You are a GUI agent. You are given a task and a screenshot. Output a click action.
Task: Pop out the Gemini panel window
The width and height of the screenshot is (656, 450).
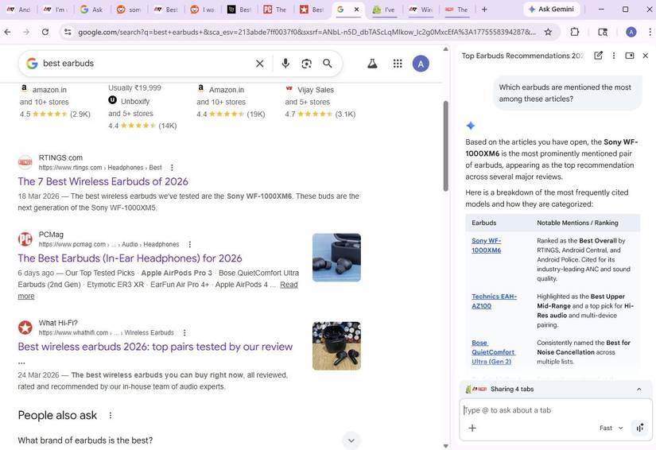tap(629, 56)
